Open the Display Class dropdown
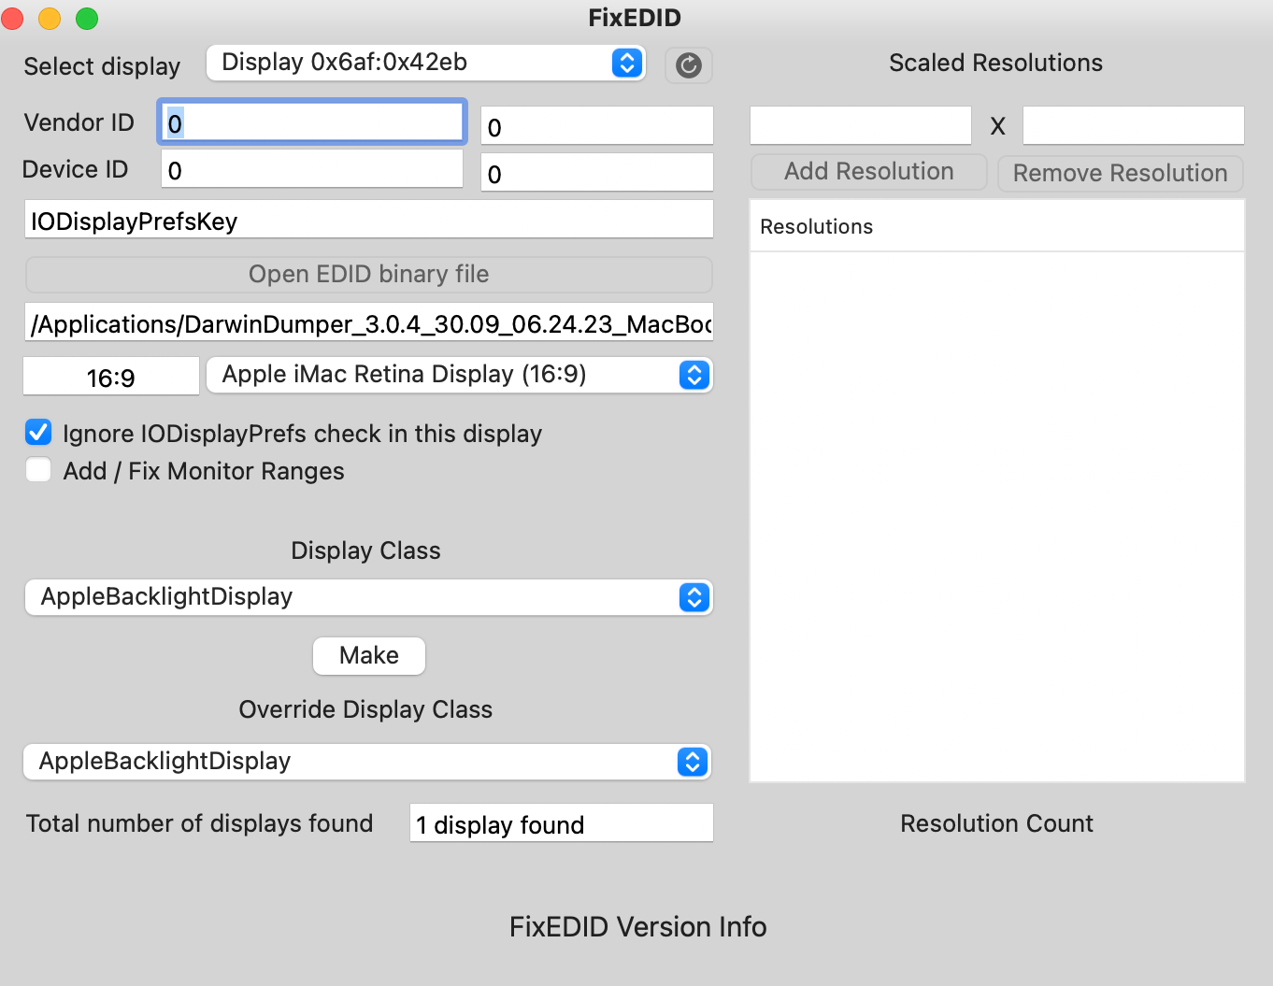 point(368,597)
